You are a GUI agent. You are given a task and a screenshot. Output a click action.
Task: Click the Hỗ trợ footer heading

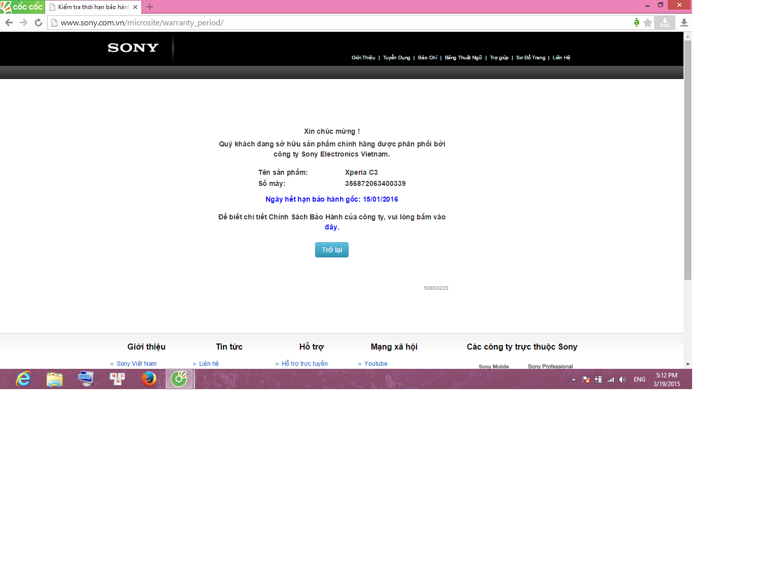(x=312, y=347)
